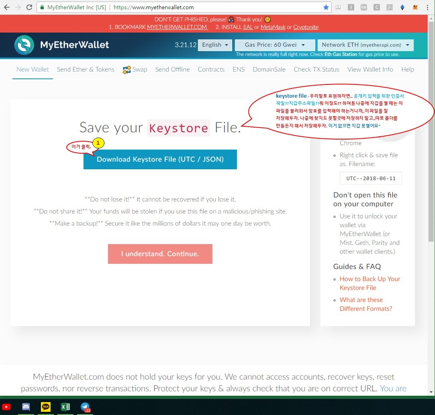435x415 pixels.
Task: Open the Network ETH selector dropdown
Action: coord(366,45)
